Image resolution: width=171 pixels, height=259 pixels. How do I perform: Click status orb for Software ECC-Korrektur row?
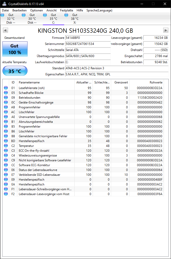6,165
